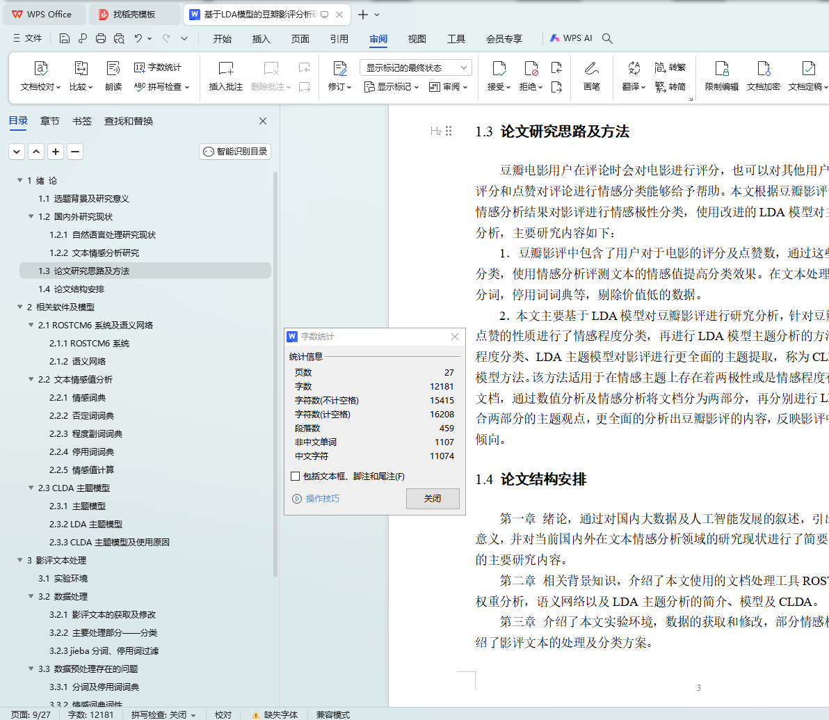829x720 pixels.
Task: Click the print icon in quick toolbar
Action: (x=101, y=38)
